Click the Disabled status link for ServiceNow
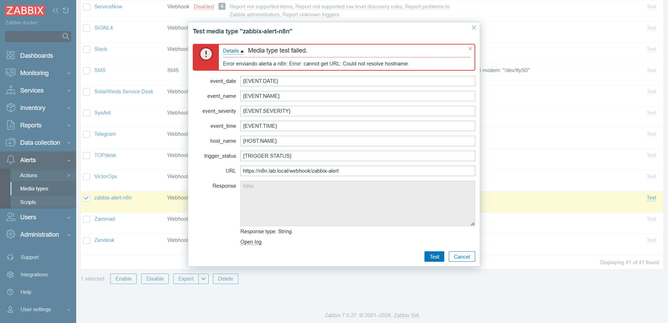 204,7
